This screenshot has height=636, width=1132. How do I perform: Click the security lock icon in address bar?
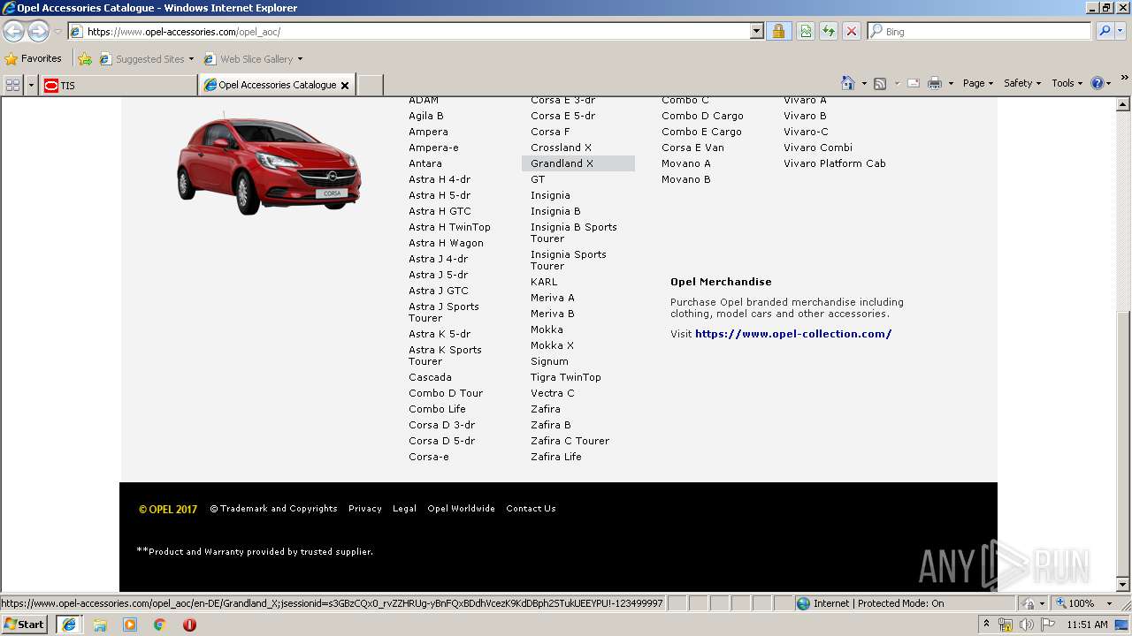(x=778, y=31)
